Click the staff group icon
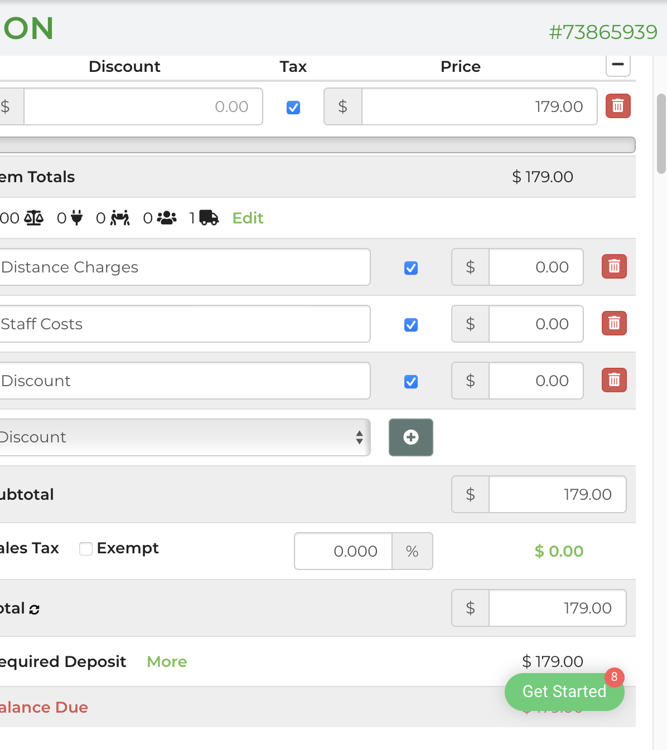The height and width of the screenshot is (750, 667). pyautogui.click(x=167, y=218)
